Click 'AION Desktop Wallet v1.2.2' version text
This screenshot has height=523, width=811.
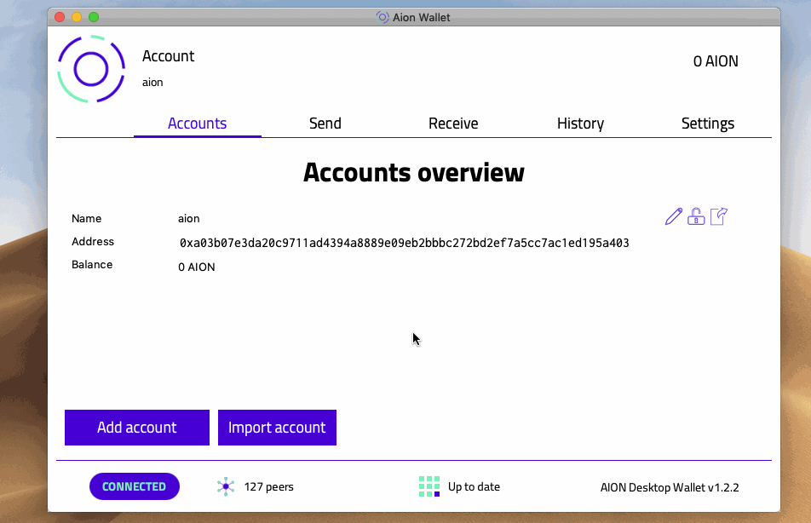coord(670,487)
